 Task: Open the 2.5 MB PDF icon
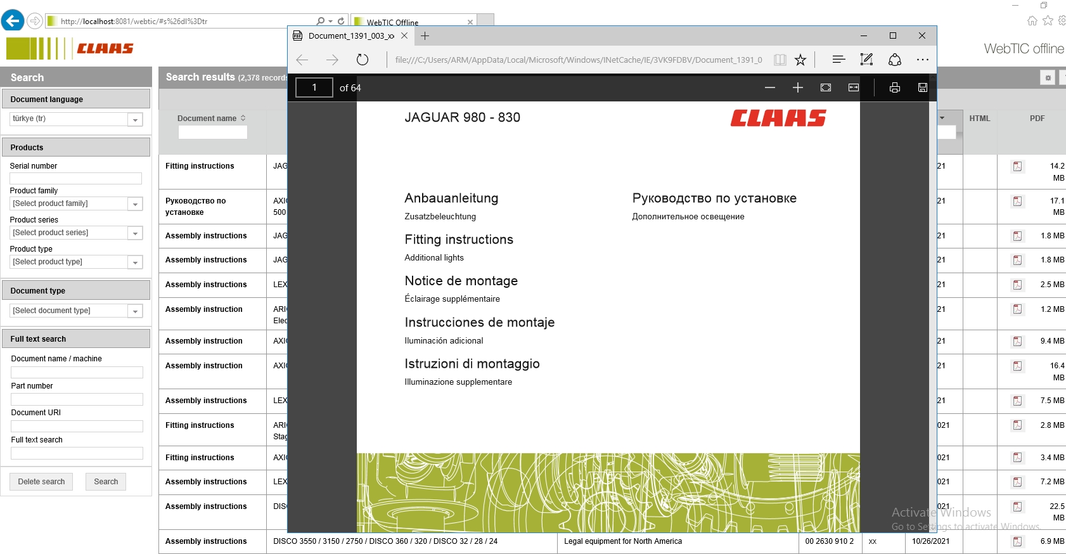coord(1017,285)
